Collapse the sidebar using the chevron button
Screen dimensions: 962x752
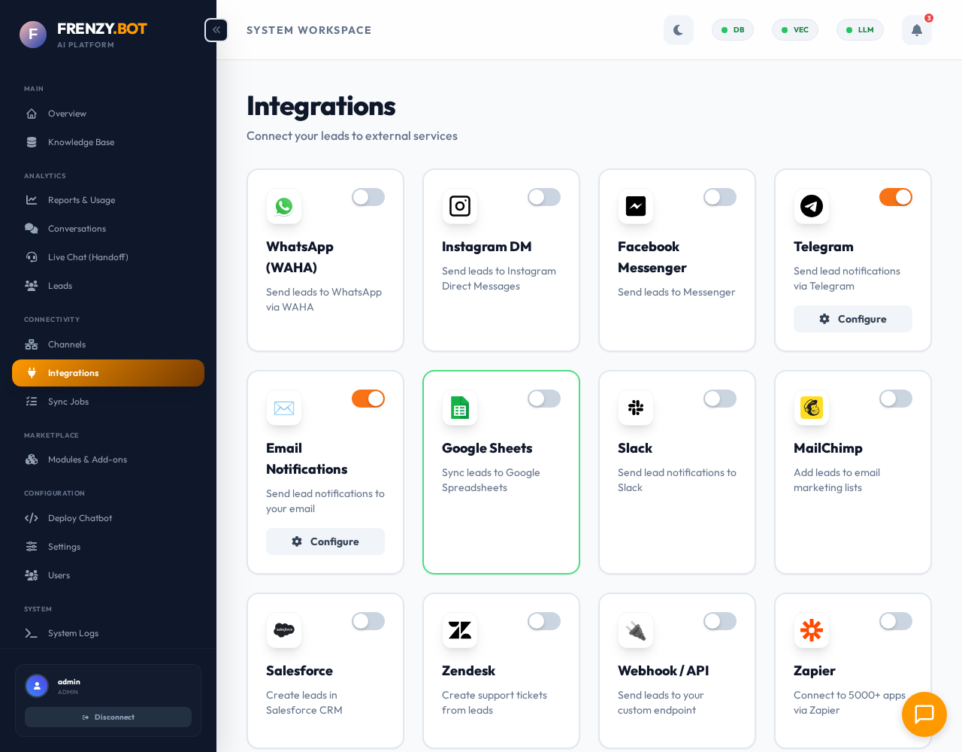point(216,30)
